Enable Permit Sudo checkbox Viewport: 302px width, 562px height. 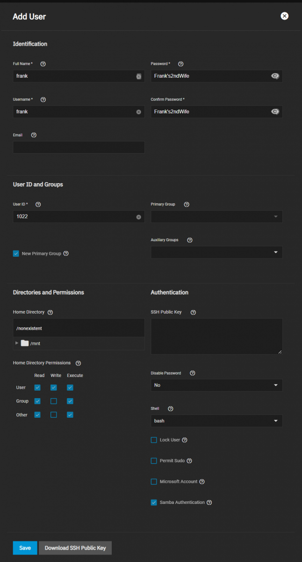click(154, 461)
